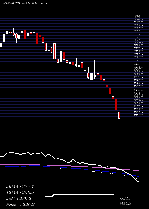The image size is (149, 209).
Task: Select the Price : 226.2 value text
Action: pyautogui.click(x=20, y=205)
